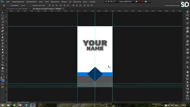
Task: Open the Фильтр menu
Action: 64,2
